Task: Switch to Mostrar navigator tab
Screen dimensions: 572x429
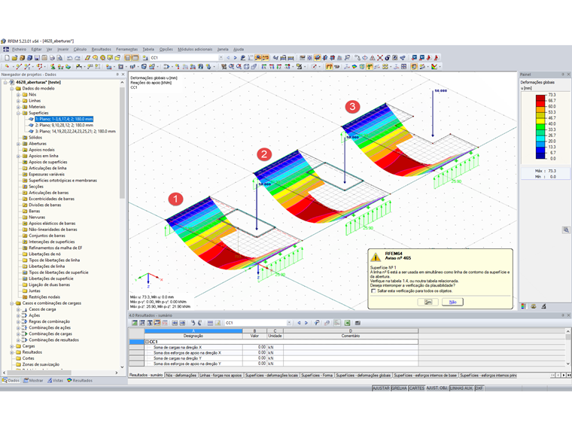Action: 33,381
